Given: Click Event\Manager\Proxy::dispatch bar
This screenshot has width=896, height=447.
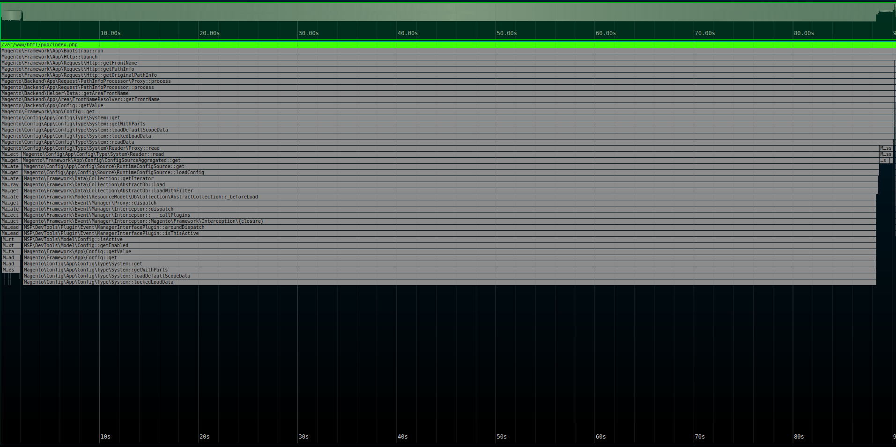Looking at the screenshot, I should click(450, 203).
